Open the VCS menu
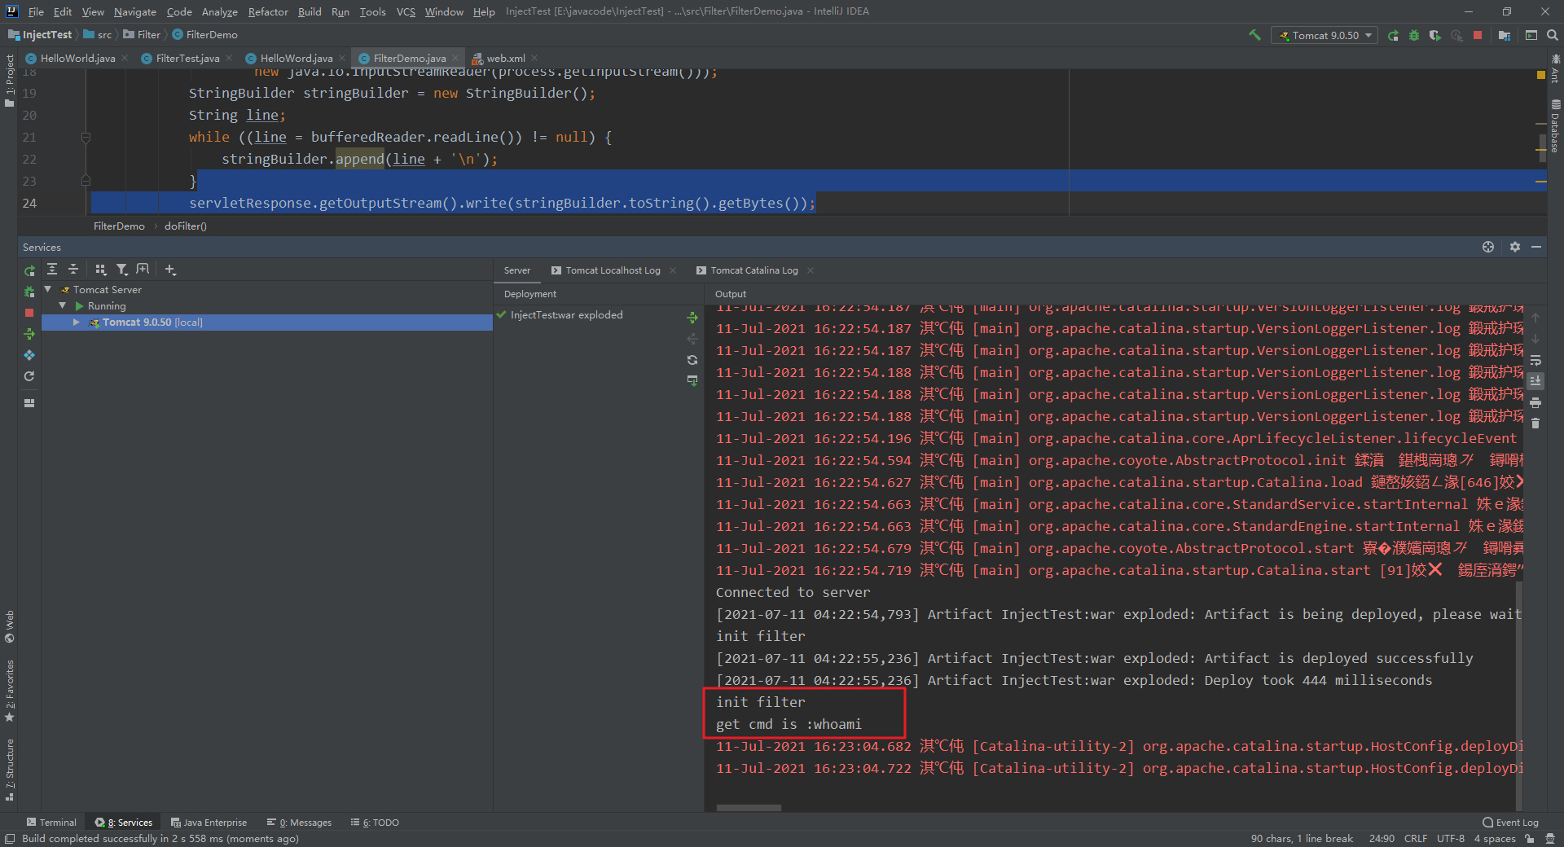This screenshot has width=1564, height=847. [x=406, y=11]
